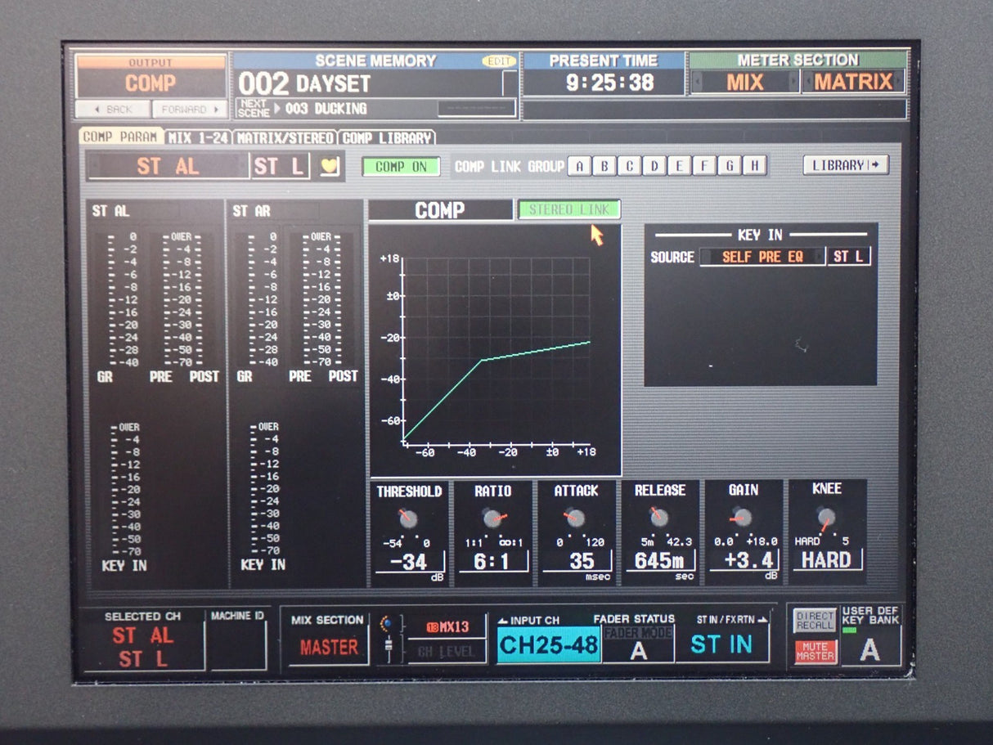Click the selector arrow beside ST AL channel name
Image resolution: width=993 pixels, height=745 pixels.
pos(96,165)
